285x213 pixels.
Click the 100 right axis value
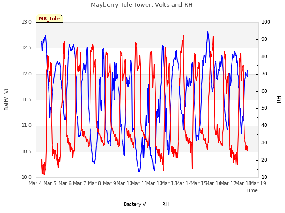266,22
